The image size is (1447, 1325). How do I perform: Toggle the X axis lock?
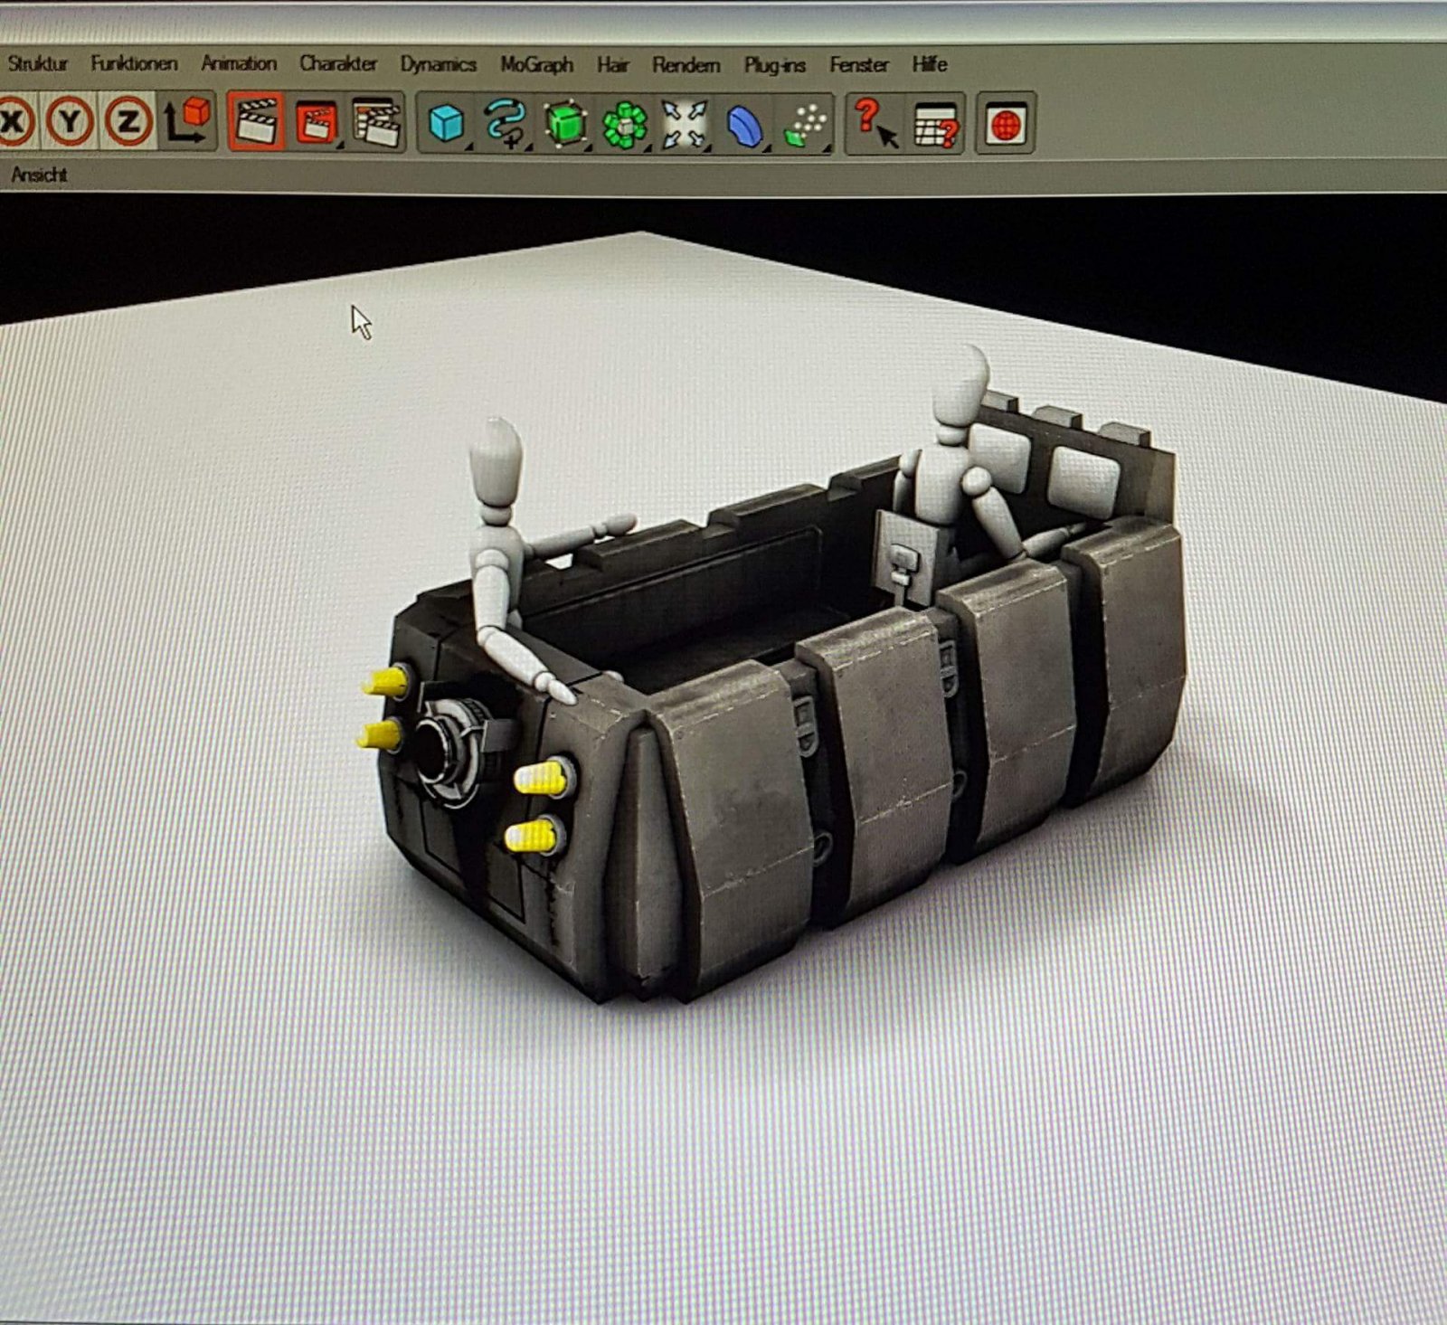pos(14,121)
